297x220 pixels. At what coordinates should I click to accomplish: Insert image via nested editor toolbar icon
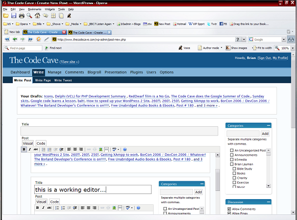pos(114,208)
